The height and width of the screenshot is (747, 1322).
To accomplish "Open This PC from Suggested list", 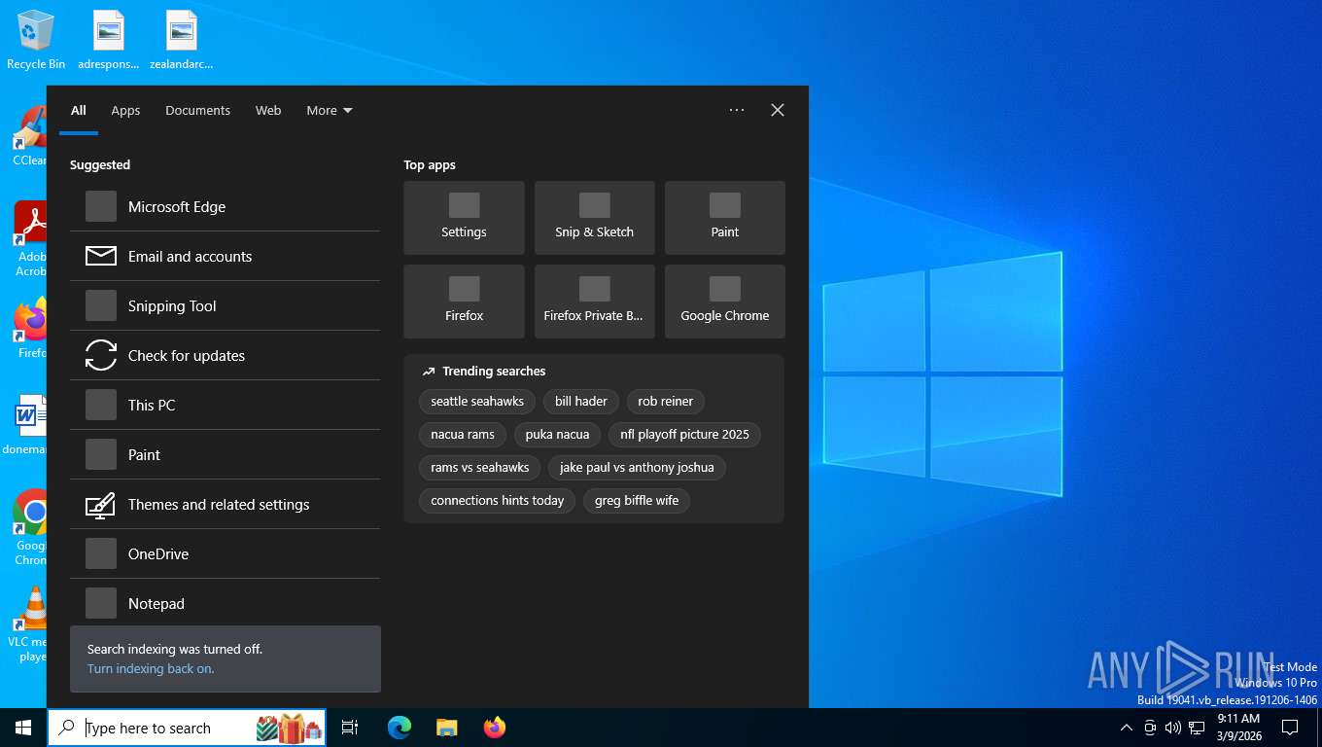I will coord(225,405).
